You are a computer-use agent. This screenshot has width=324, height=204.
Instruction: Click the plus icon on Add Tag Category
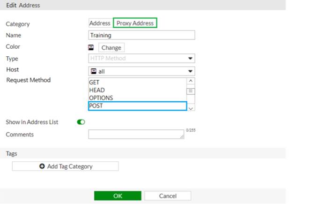click(x=42, y=166)
